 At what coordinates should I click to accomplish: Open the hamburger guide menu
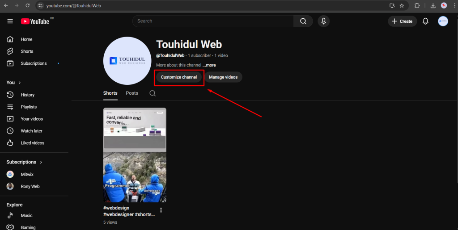pos(10,21)
